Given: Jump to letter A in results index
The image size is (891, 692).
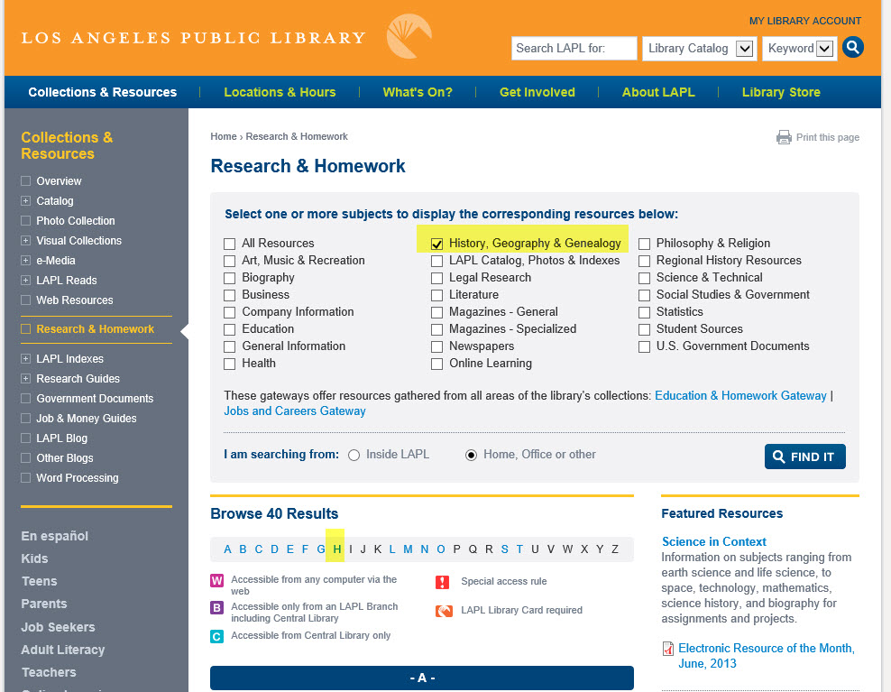Looking at the screenshot, I should (x=227, y=549).
